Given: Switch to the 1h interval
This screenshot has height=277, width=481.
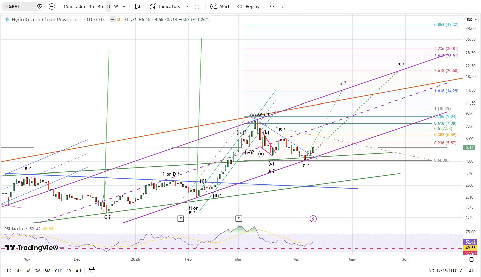Looking at the screenshot, I should [91, 6].
